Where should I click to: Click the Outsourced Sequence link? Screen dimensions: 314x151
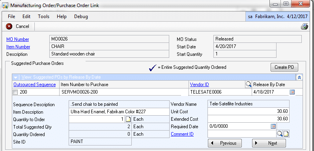tap(35, 85)
